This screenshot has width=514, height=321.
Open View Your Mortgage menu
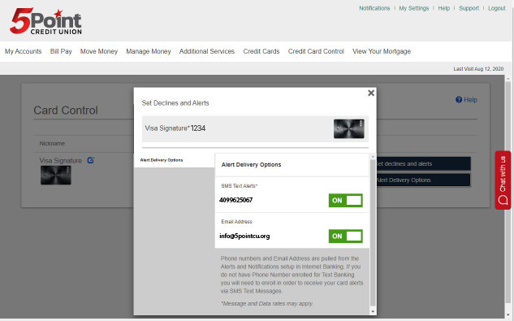point(382,51)
